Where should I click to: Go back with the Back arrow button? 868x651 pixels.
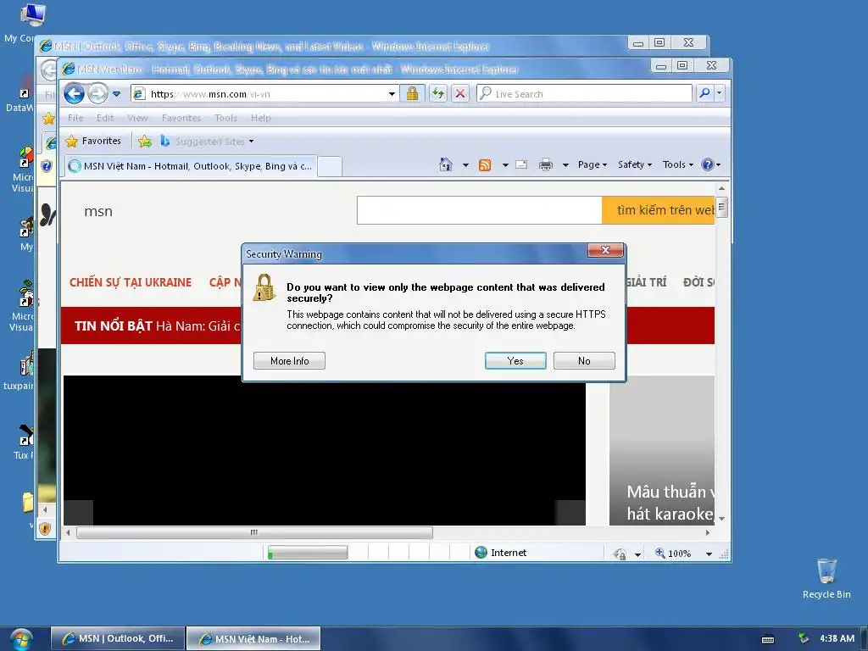[74, 93]
